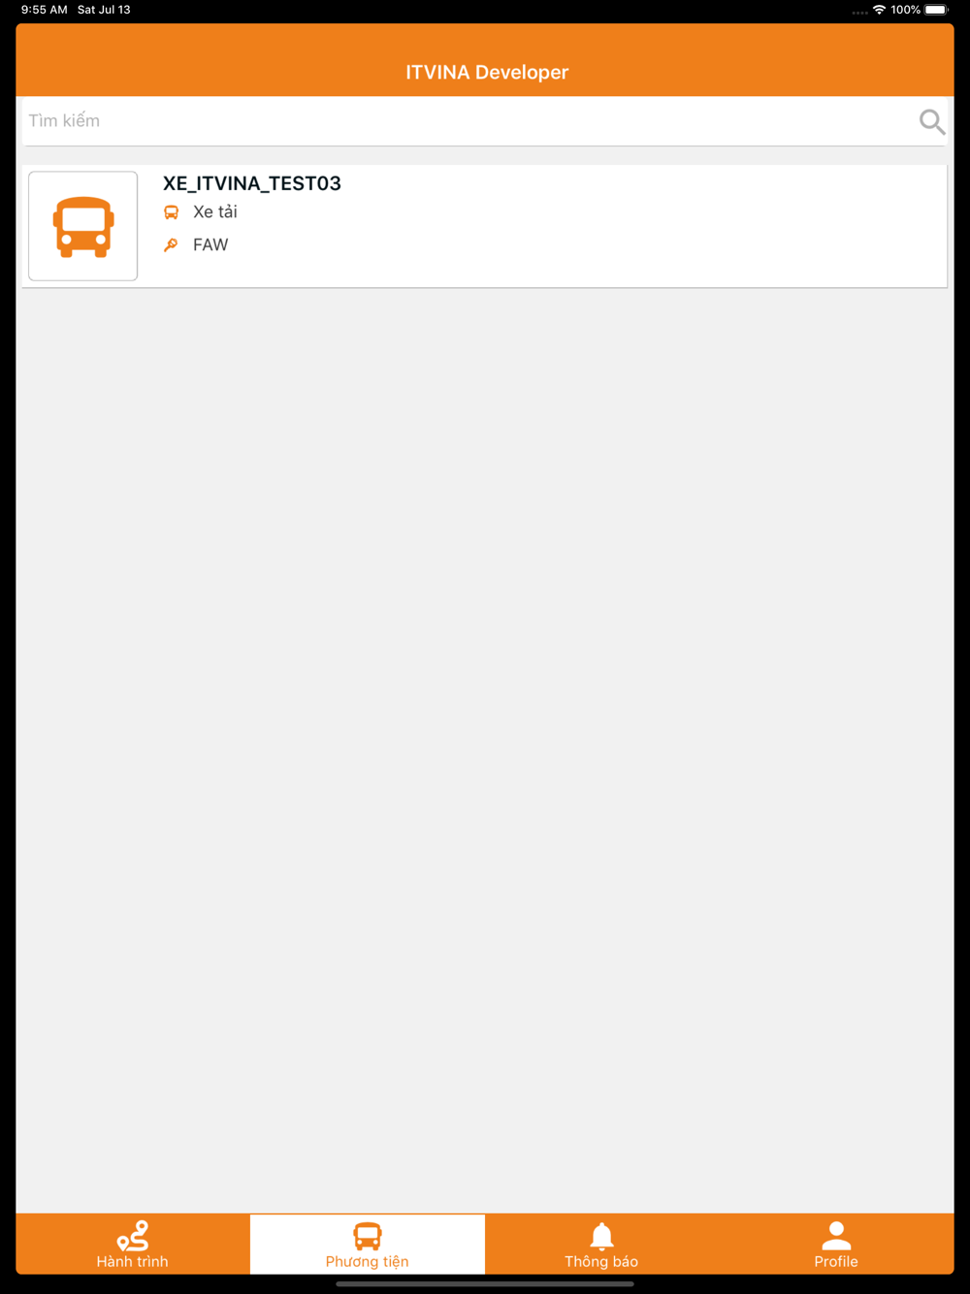
Task: Open the orange bus vehicle thumbnail
Action: pos(83,226)
